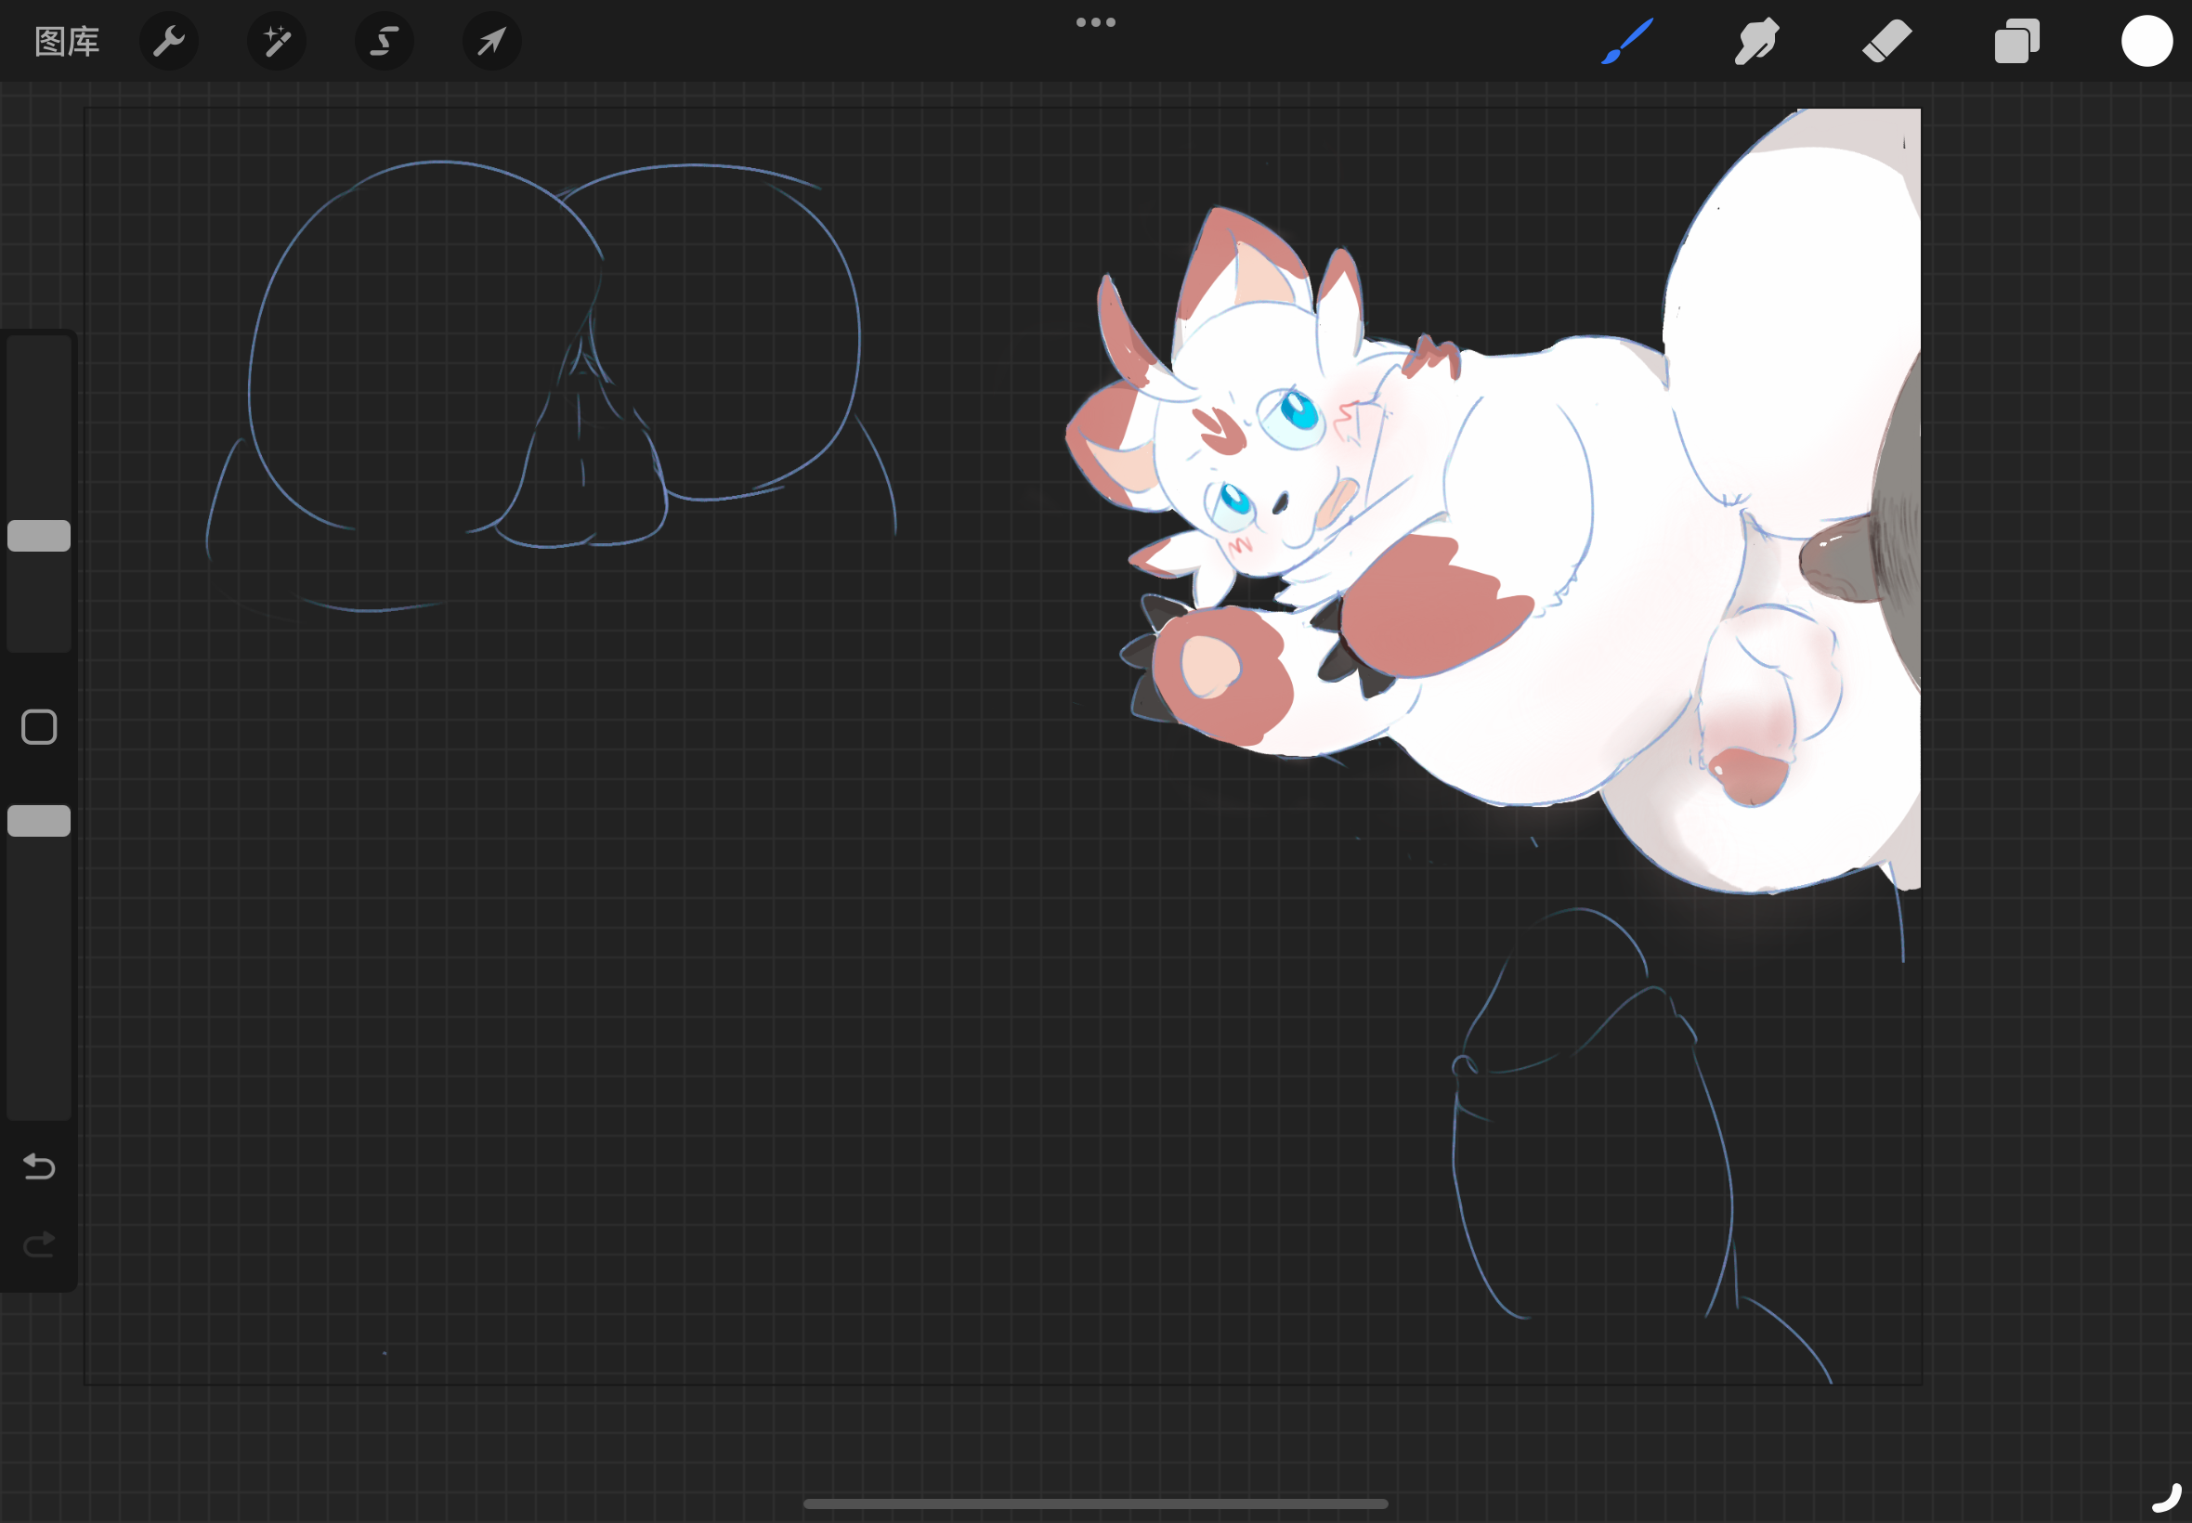Select the Smudge finger tool

1755,41
